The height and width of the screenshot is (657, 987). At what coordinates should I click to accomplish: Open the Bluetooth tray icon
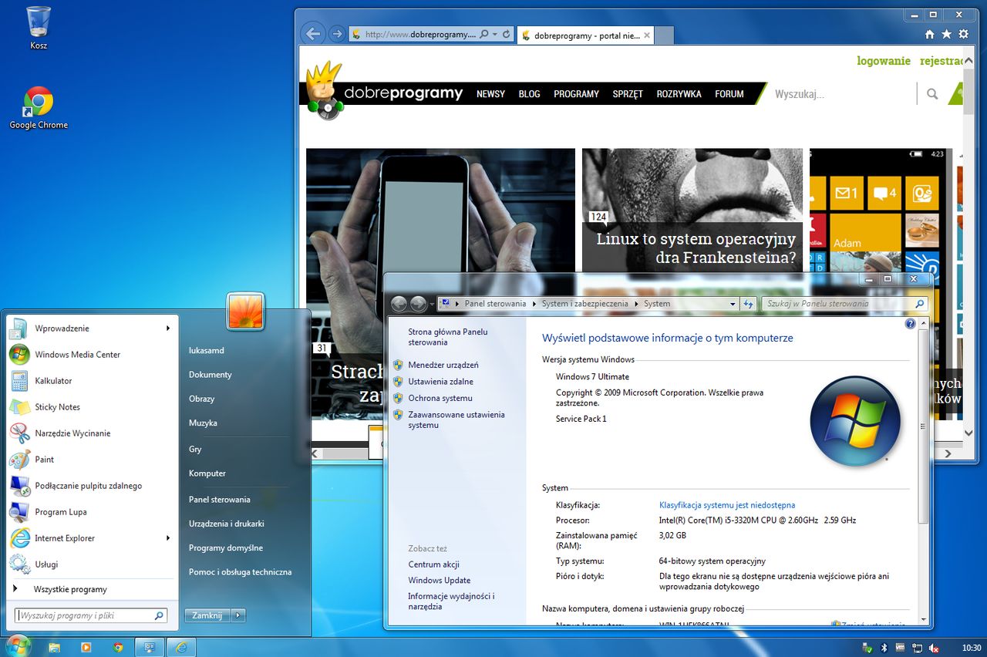[x=884, y=648]
